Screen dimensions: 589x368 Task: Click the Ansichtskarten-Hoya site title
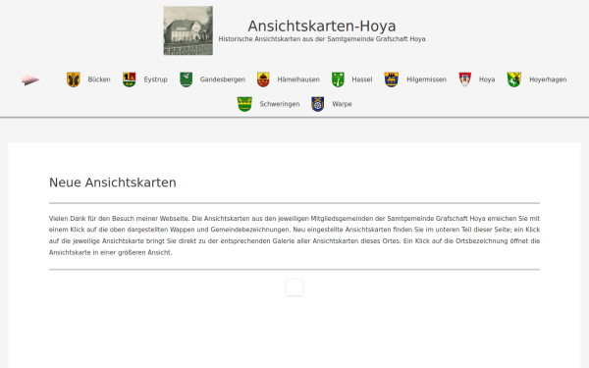click(322, 26)
